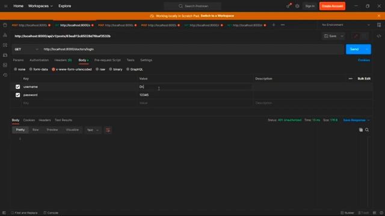Image resolution: width=385 pixels, height=216 pixels.
Task: Open the two-pane layout icon in status bar
Action: [x=374, y=213]
